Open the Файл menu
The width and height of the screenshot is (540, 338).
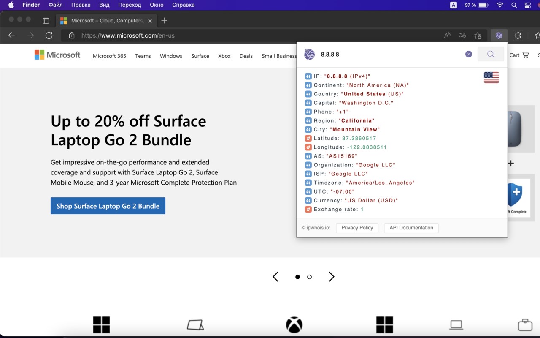(55, 5)
